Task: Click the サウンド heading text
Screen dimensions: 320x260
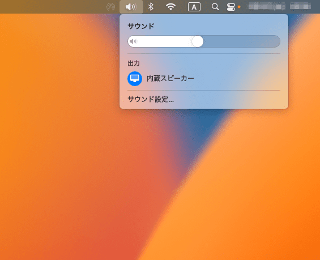Action: (x=141, y=26)
